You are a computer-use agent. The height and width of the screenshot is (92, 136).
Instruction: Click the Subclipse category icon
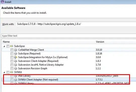(12, 46)
